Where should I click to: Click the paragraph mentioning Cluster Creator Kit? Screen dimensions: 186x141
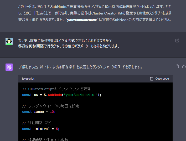(95, 13)
